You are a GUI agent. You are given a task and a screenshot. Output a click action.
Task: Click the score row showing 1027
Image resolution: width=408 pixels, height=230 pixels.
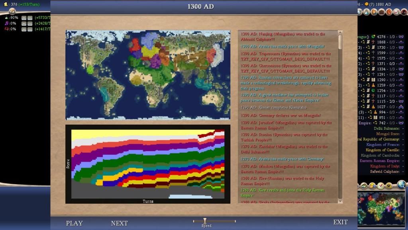[x=381, y=107]
